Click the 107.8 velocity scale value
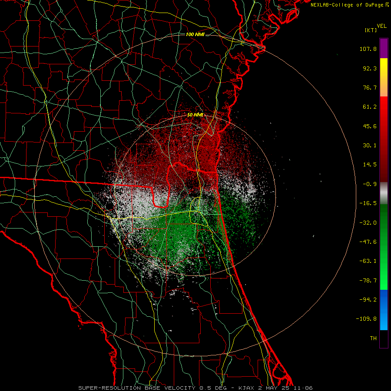This screenshot has width=391, height=391. pyautogui.click(x=368, y=49)
